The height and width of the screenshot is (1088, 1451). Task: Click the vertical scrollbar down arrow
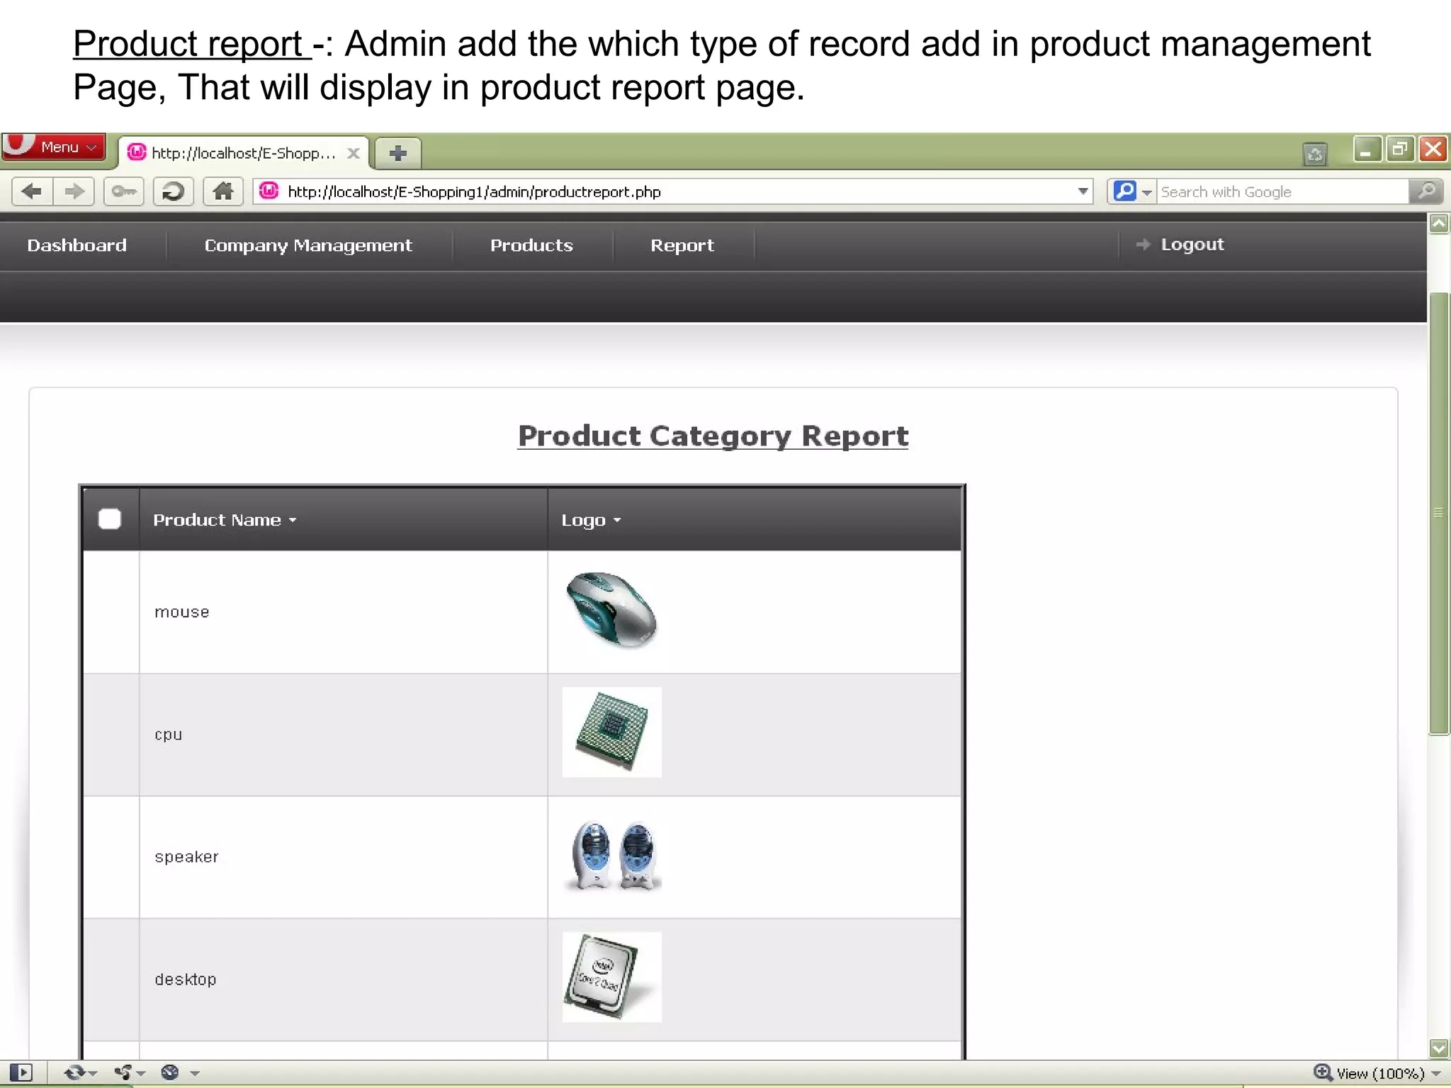coord(1439,1048)
